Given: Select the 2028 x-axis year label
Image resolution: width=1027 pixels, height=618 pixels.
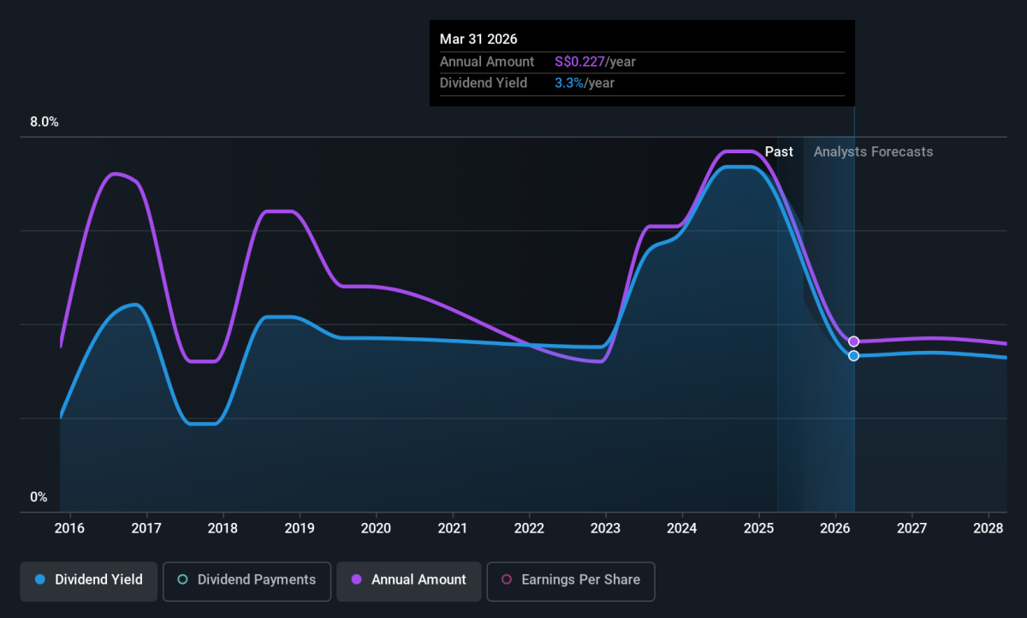Looking at the screenshot, I should (x=988, y=527).
